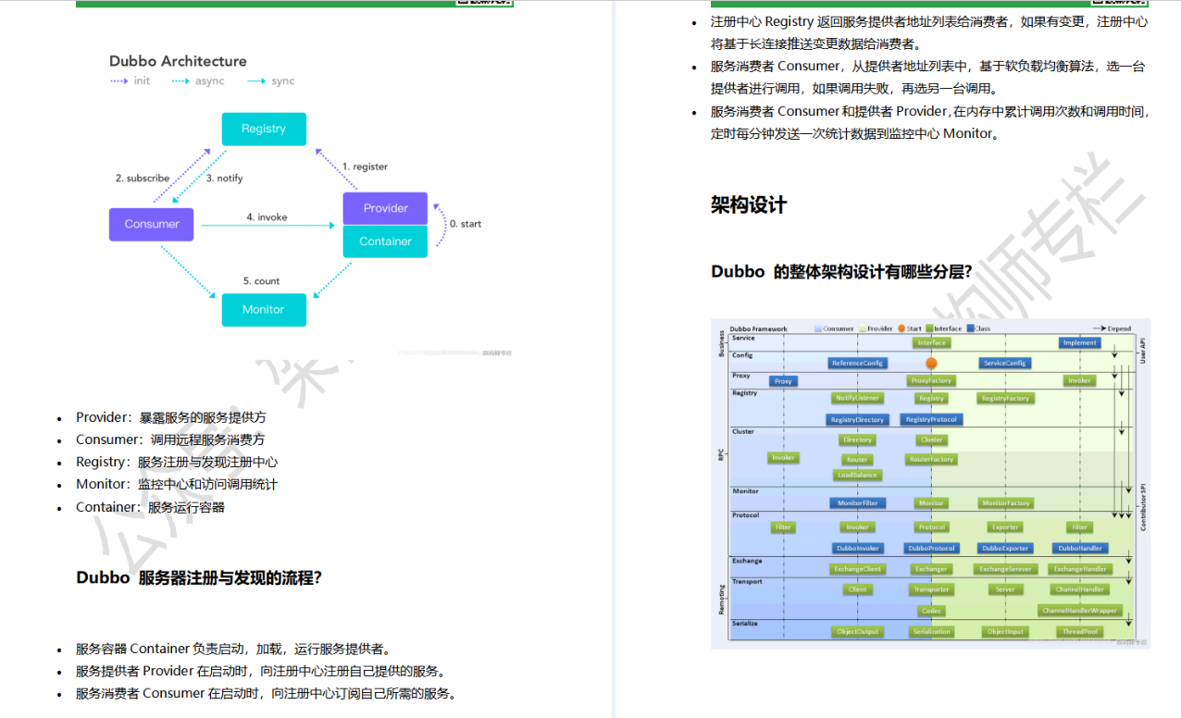Image resolution: width=1181 pixels, height=718 pixels.
Task: Click the 'Start' orange legend entry
Action: pos(909,328)
